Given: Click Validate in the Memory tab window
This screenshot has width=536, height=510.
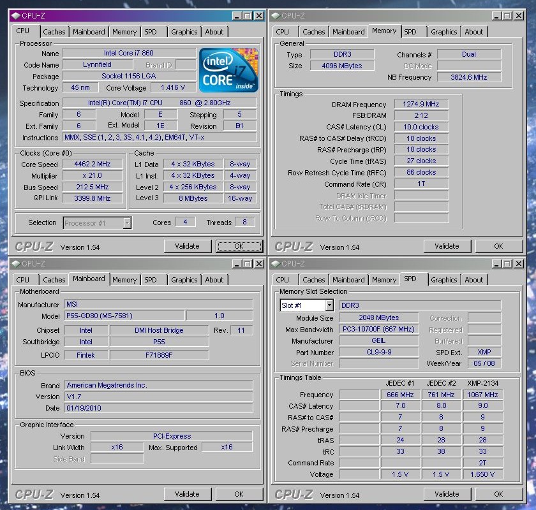Looking at the screenshot, I should (447, 246).
